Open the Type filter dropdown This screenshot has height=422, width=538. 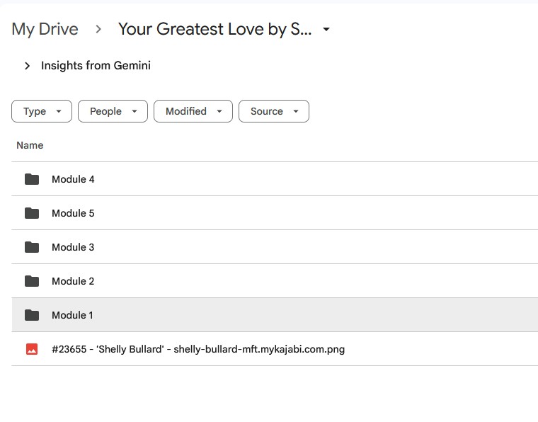[x=42, y=111]
